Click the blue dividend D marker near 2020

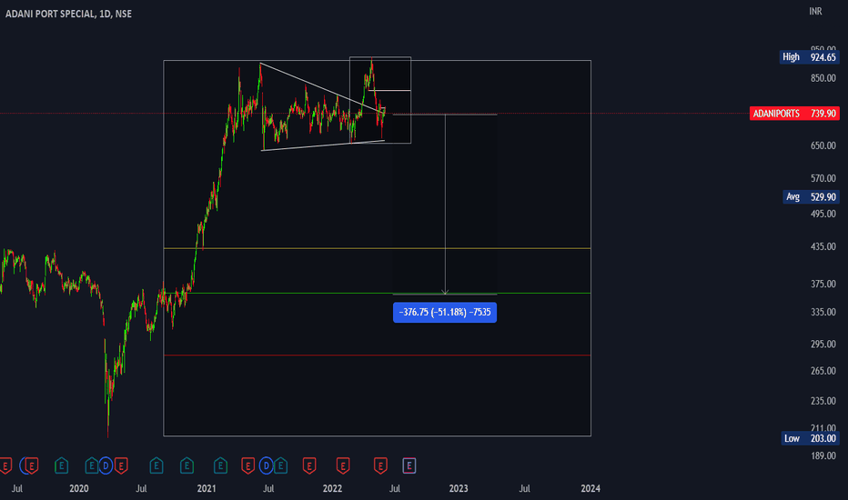point(106,465)
